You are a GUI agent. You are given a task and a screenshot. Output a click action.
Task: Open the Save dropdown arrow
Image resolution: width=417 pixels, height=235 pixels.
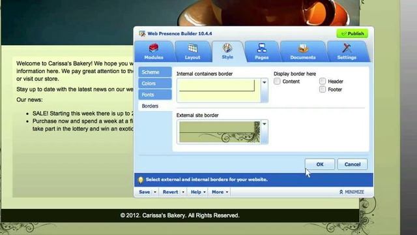[155, 192]
